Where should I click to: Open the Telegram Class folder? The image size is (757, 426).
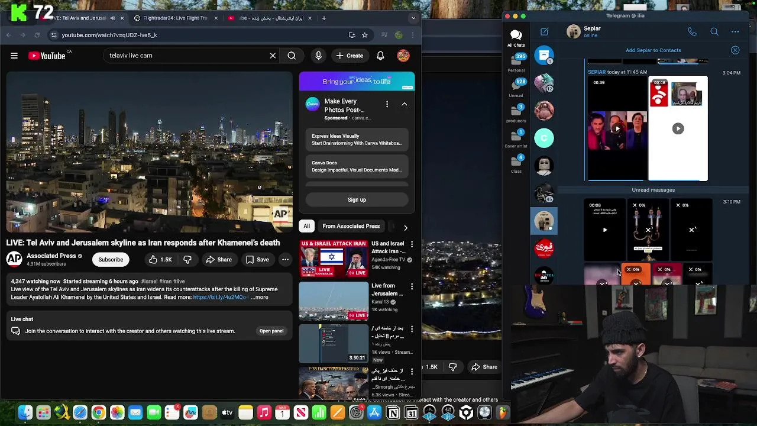click(516, 164)
